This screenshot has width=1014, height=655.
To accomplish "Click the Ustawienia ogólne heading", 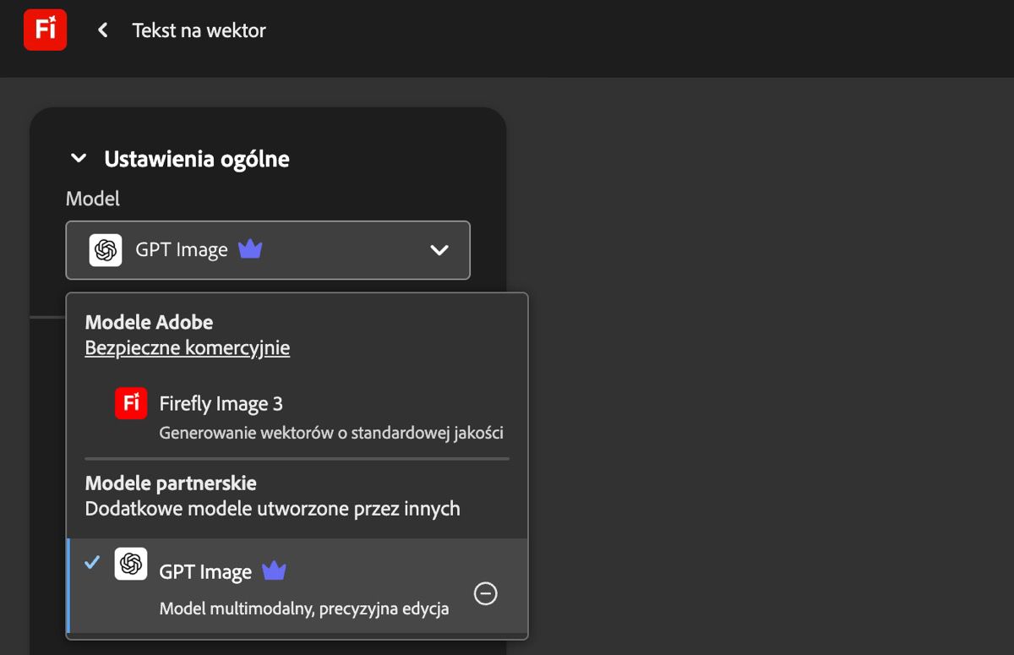I will 197,159.
